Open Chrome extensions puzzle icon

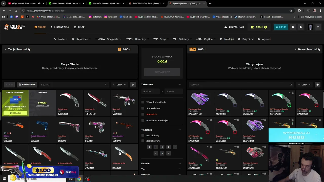(299, 11)
